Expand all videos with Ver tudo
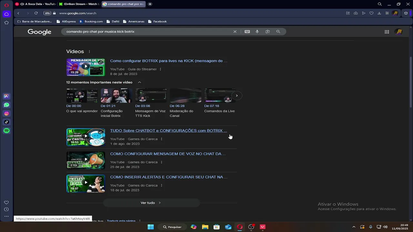This screenshot has width=413, height=232. click(x=151, y=203)
